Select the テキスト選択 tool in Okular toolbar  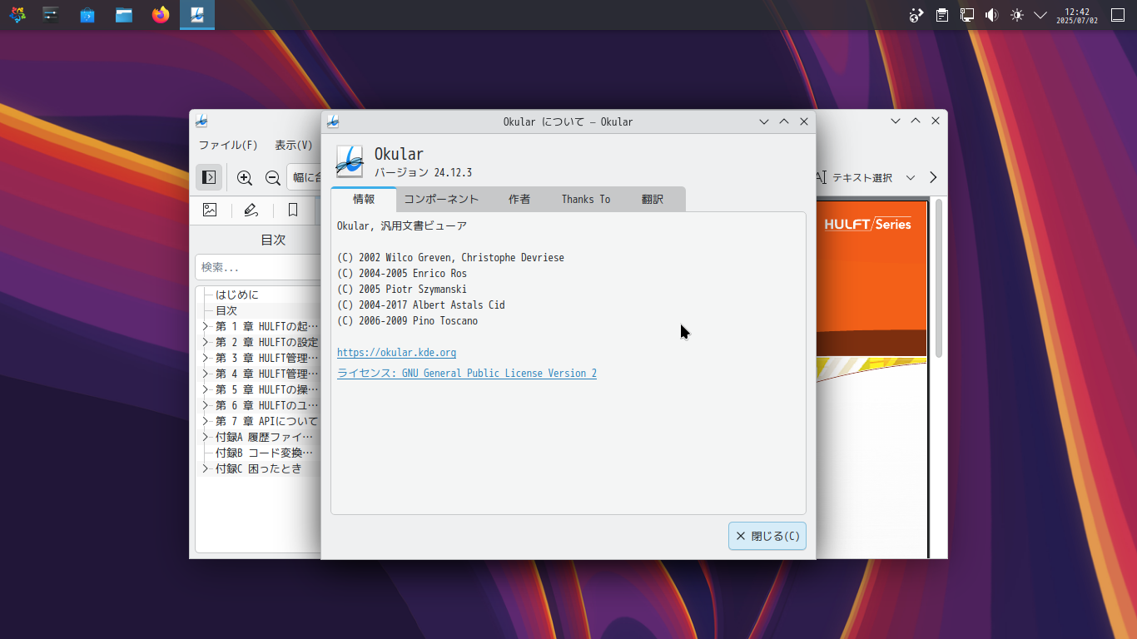click(852, 177)
